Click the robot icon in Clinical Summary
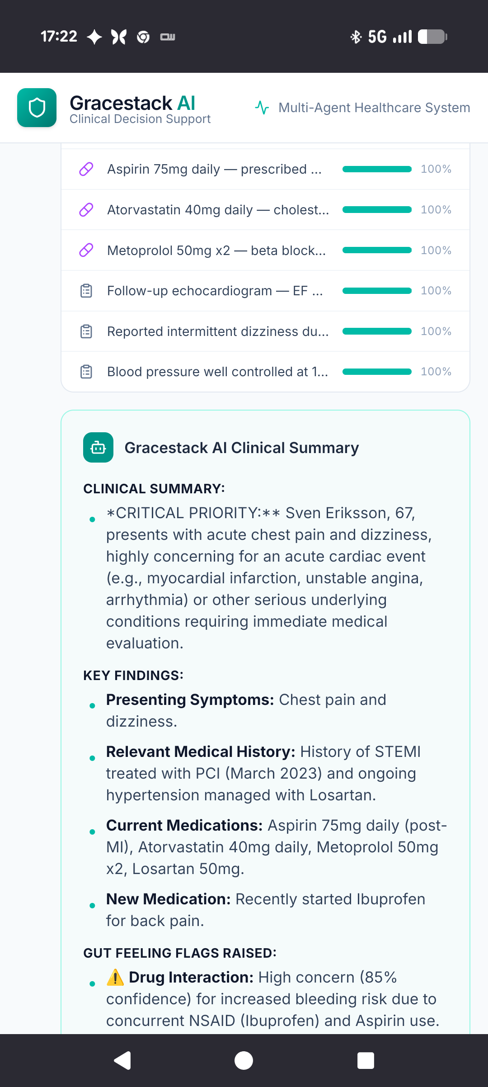488x1087 pixels. [x=98, y=448]
